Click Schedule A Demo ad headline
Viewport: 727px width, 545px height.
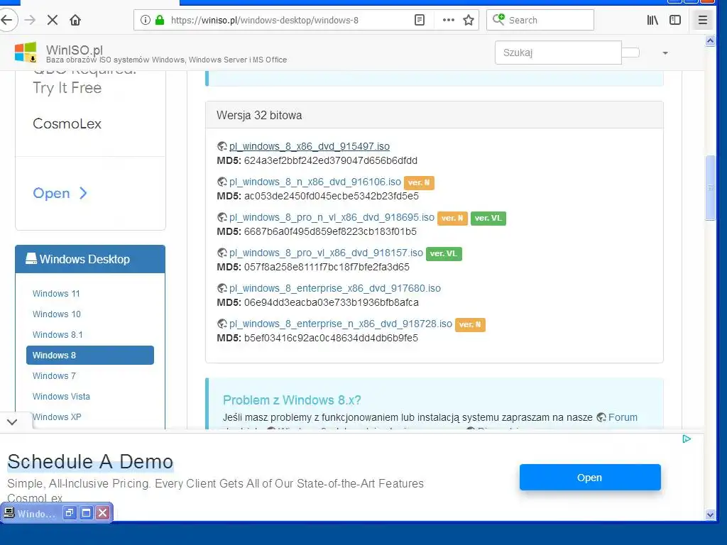pyautogui.click(x=90, y=461)
